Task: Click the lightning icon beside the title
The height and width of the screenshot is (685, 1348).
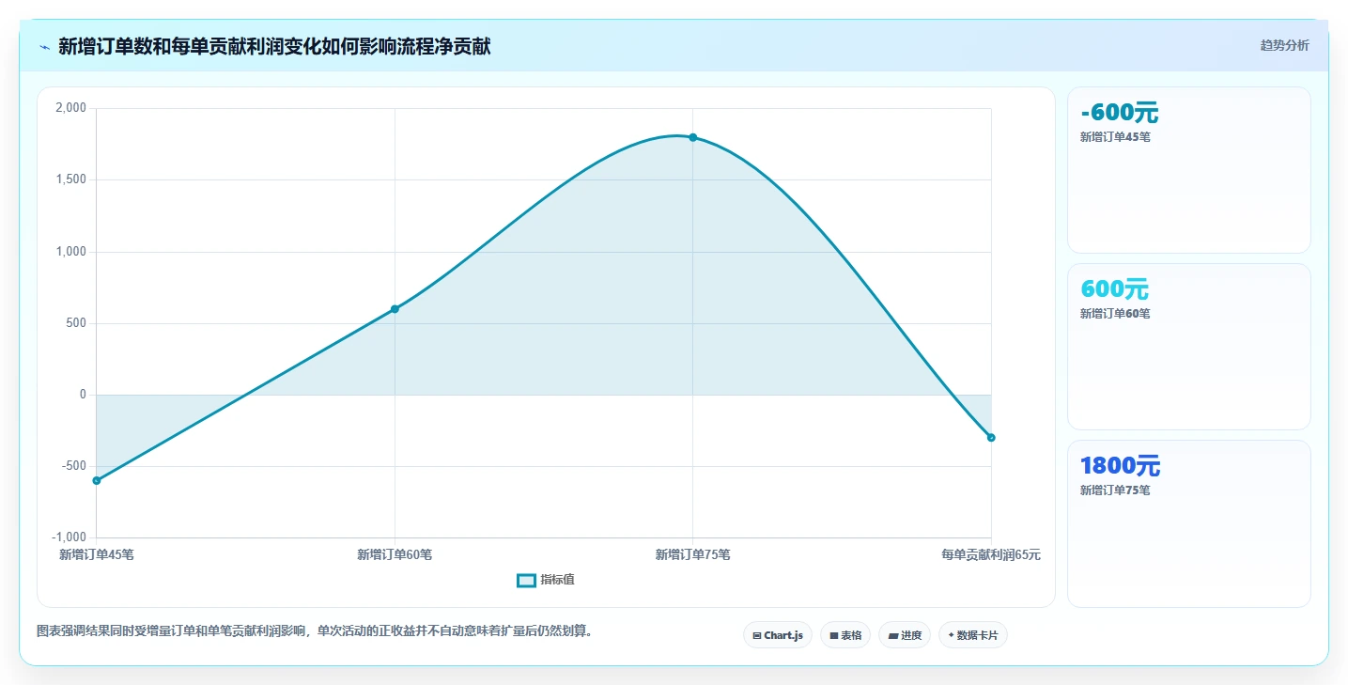Action: tap(44, 46)
